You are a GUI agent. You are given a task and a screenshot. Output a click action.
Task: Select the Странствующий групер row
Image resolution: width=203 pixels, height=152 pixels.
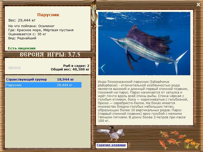point(43,79)
